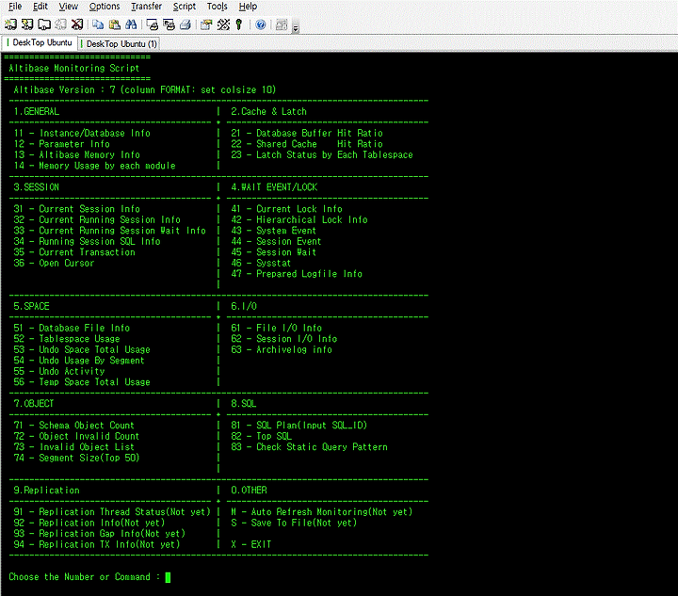Click '71 - Schema Object Count' line
The width and height of the screenshot is (678, 596).
(74, 426)
